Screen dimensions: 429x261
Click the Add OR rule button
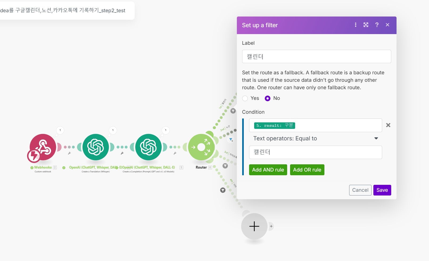(307, 170)
